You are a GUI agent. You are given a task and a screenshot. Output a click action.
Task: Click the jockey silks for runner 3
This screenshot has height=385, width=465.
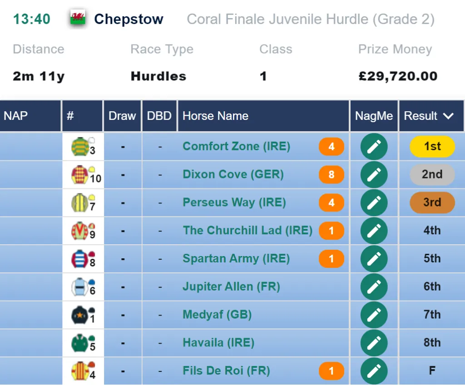point(80,146)
